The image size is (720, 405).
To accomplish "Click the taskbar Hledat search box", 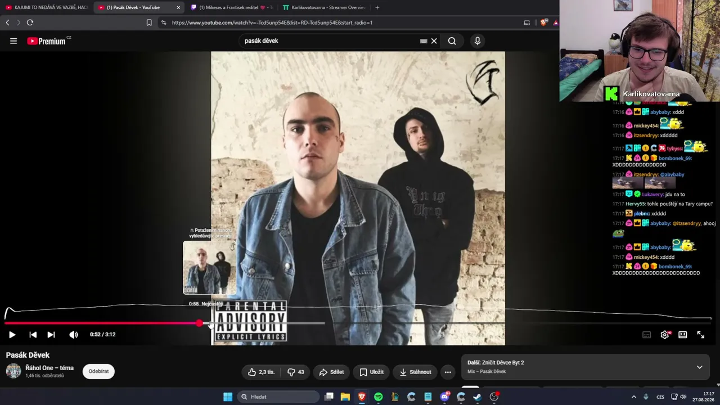I will (x=278, y=397).
